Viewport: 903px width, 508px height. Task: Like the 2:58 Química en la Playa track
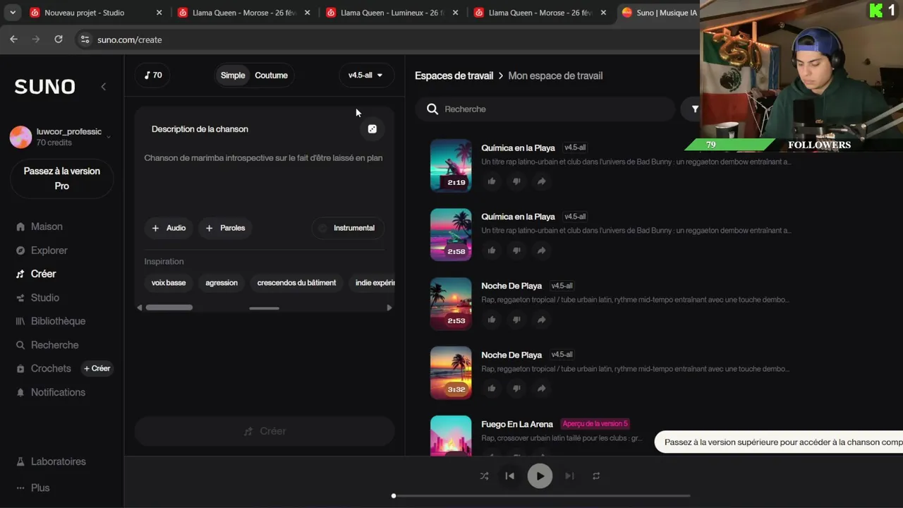[x=492, y=250]
